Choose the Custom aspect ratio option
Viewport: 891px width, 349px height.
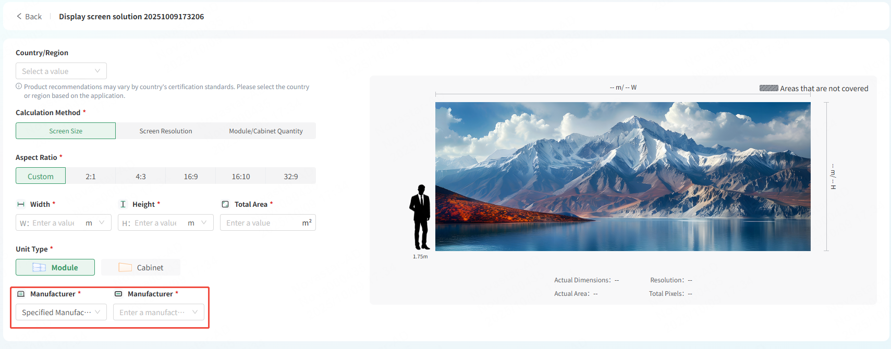click(41, 176)
